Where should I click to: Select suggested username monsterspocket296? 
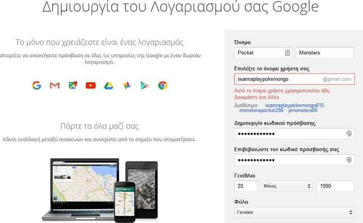point(261,111)
